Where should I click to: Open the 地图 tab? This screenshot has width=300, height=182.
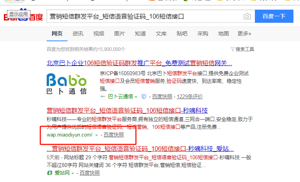coord(224,34)
